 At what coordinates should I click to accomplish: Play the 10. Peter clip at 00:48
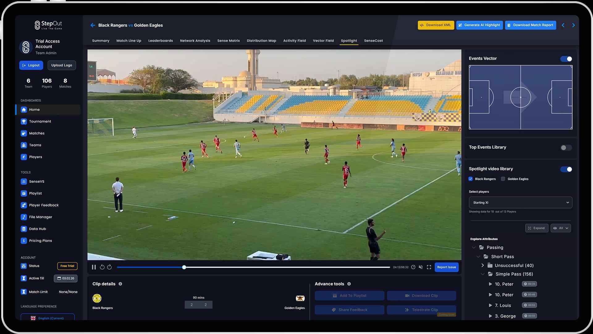(x=490, y=295)
